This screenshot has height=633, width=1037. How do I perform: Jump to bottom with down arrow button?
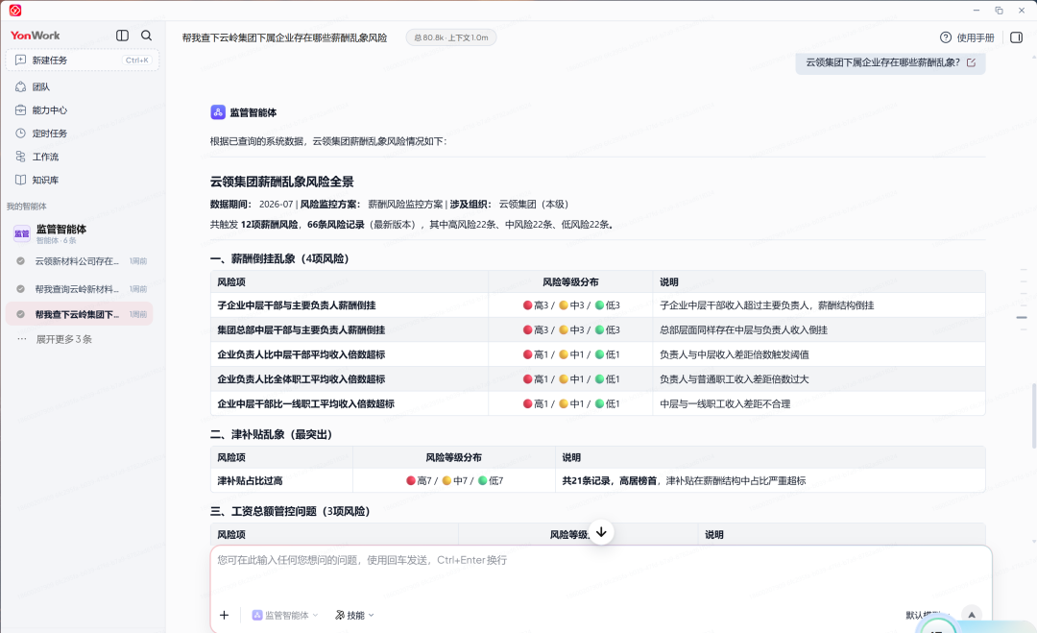tap(601, 532)
